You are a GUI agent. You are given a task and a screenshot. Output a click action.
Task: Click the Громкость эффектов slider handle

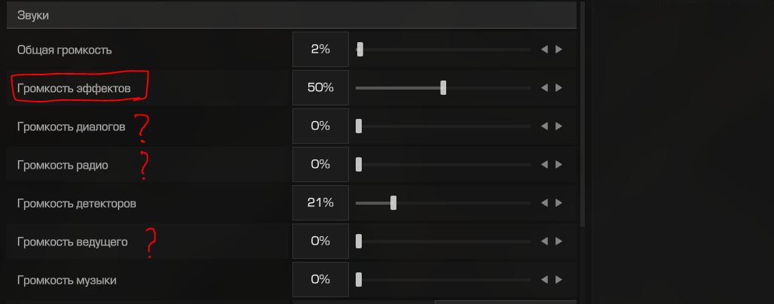[x=443, y=87]
